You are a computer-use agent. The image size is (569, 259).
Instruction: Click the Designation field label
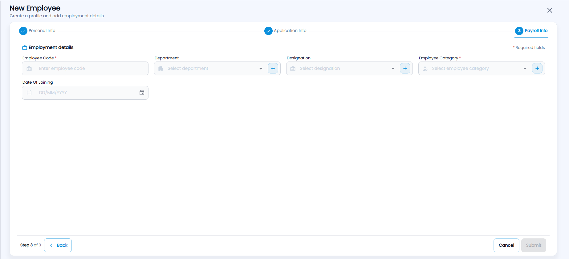coord(299,58)
